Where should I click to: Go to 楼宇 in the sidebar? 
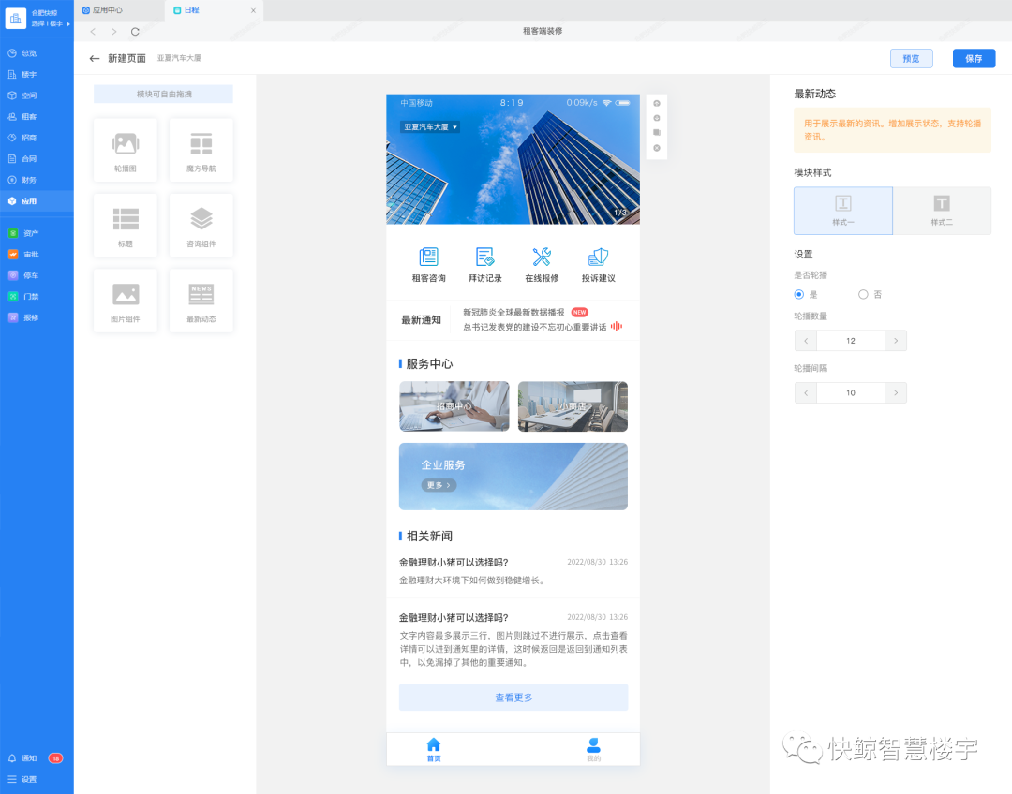[37, 74]
